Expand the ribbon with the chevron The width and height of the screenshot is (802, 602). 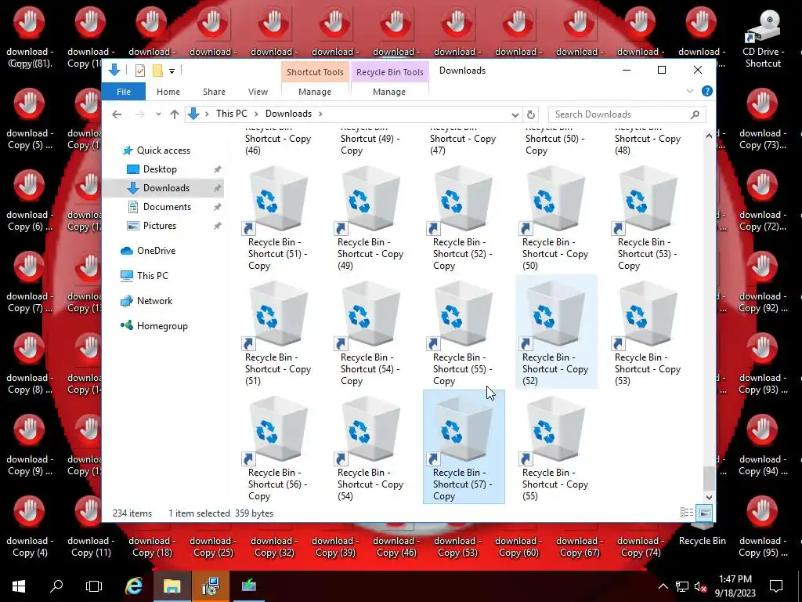click(x=689, y=91)
